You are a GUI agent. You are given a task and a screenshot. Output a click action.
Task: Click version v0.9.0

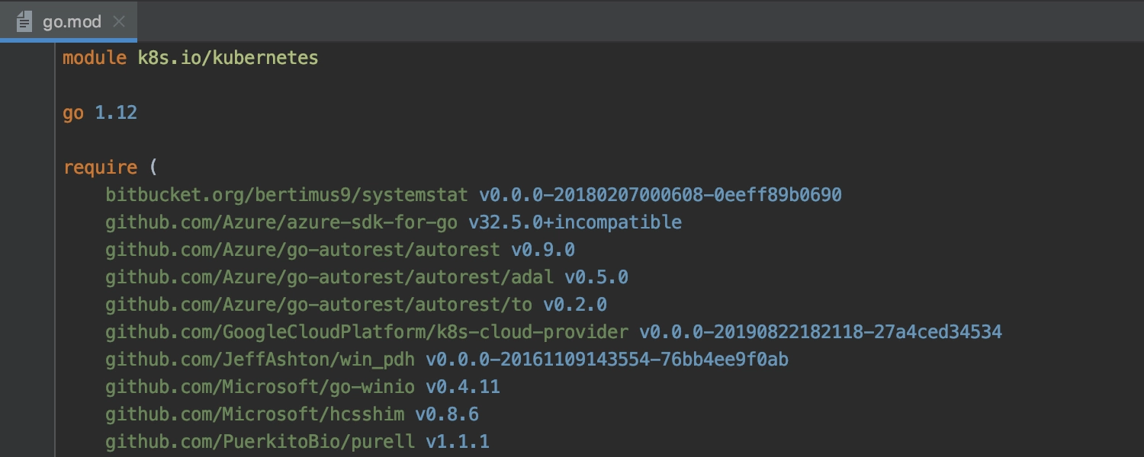(x=543, y=250)
